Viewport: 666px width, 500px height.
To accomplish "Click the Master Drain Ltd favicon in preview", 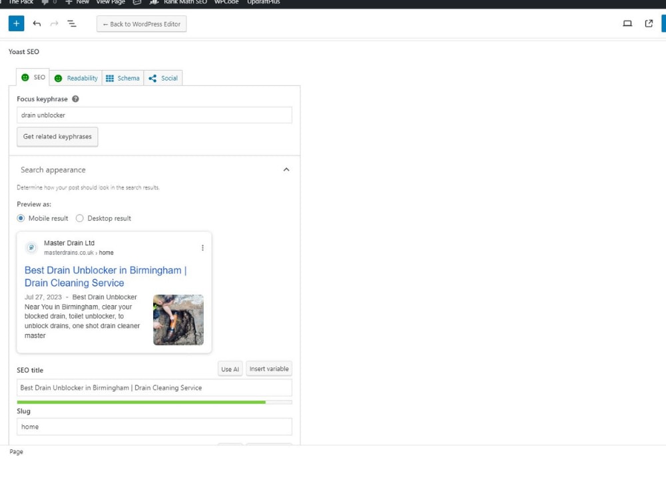I will pos(31,247).
